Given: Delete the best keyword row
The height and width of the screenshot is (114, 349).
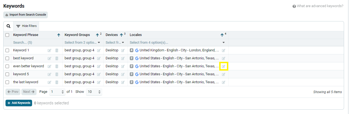Looking at the screenshot, I should pos(57,58).
